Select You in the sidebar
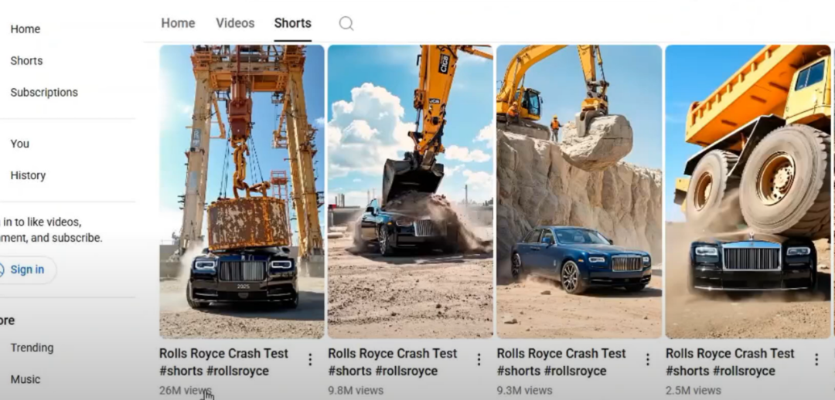 (20, 144)
